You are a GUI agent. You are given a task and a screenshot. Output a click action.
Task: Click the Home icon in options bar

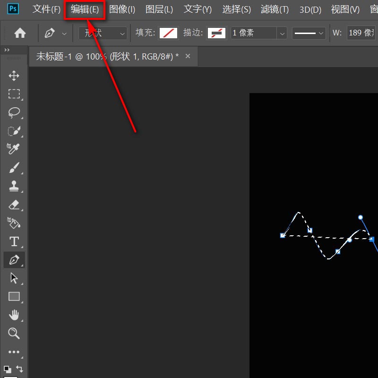(20, 33)
